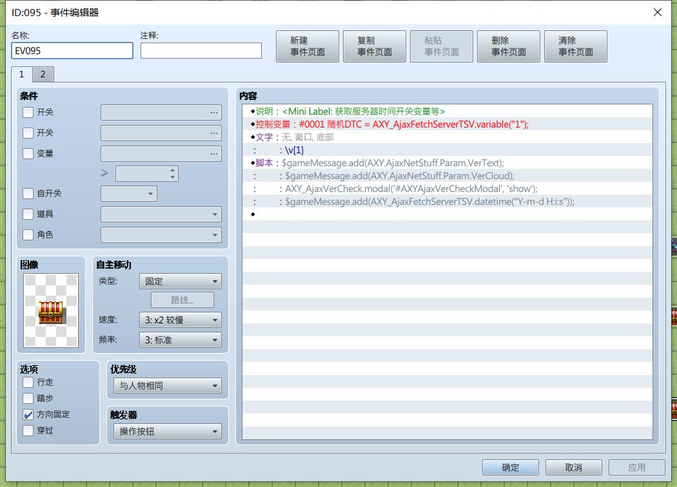Select the VerCloud script line

point(447,176)
